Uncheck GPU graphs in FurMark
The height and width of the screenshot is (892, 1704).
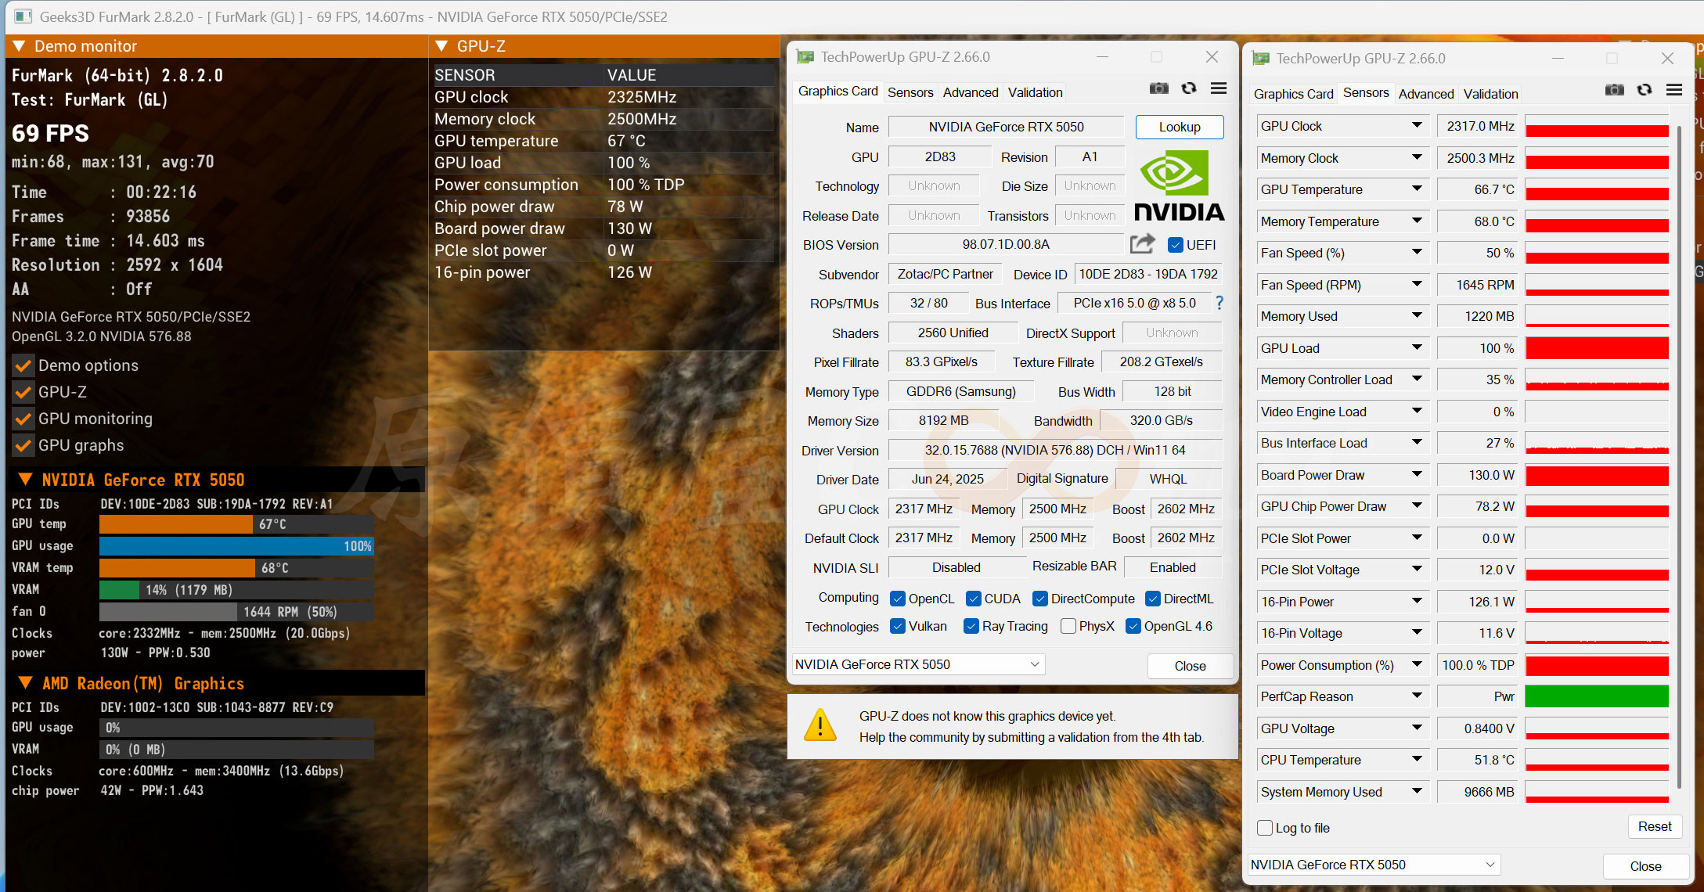tap(23, 445)
